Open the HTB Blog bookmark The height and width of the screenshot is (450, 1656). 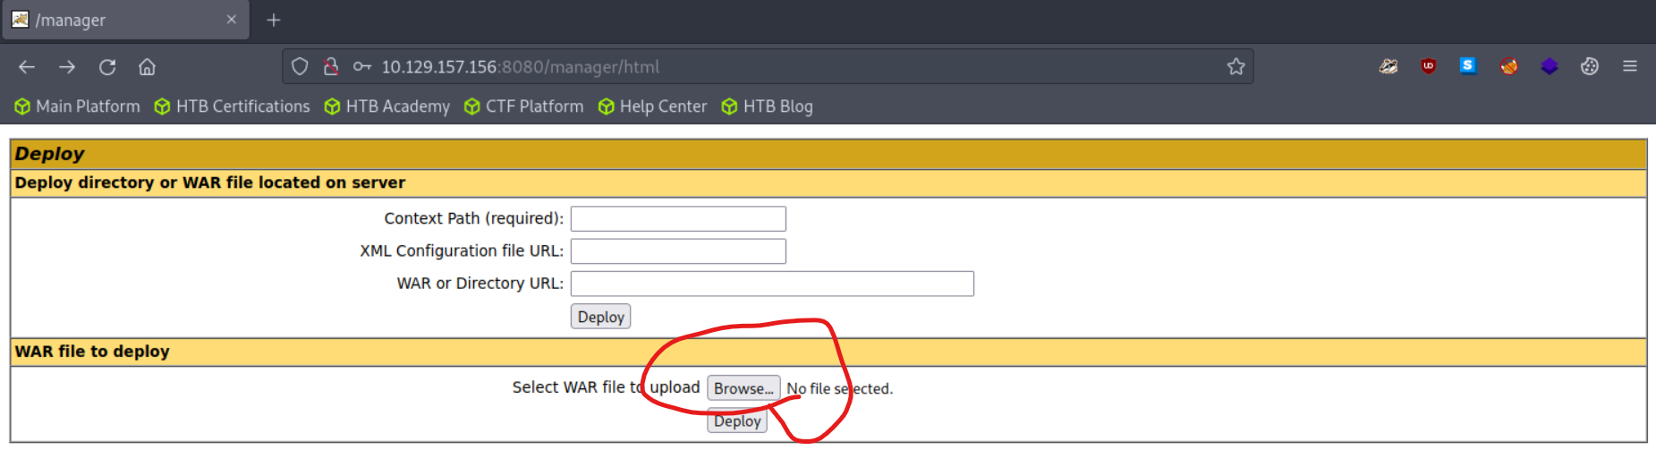[x=768, y=106]
